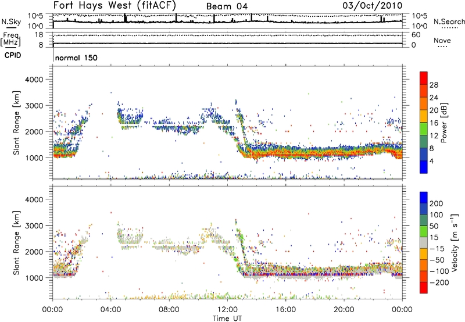
Task: Click the '20' power colorbar label
Action: pyautogui.click(x=434, y=110)
